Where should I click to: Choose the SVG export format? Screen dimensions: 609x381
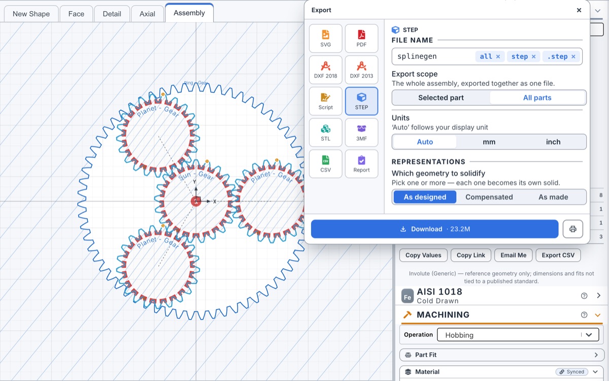pyautogui.click(x=325, y=39)
